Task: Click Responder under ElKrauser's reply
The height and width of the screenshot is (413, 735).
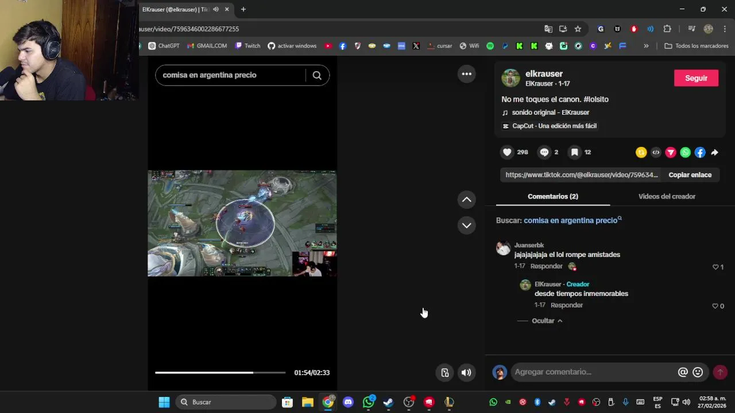Action: pyautogui.click(x=566, y=305)
